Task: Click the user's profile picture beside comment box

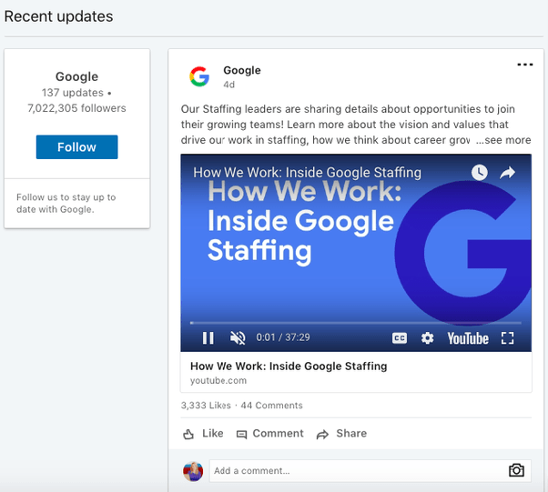Action: coord(193,471)
